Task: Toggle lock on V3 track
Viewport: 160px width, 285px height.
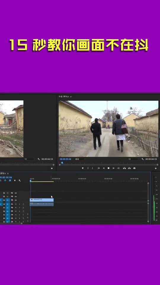Action: [4, 193]
